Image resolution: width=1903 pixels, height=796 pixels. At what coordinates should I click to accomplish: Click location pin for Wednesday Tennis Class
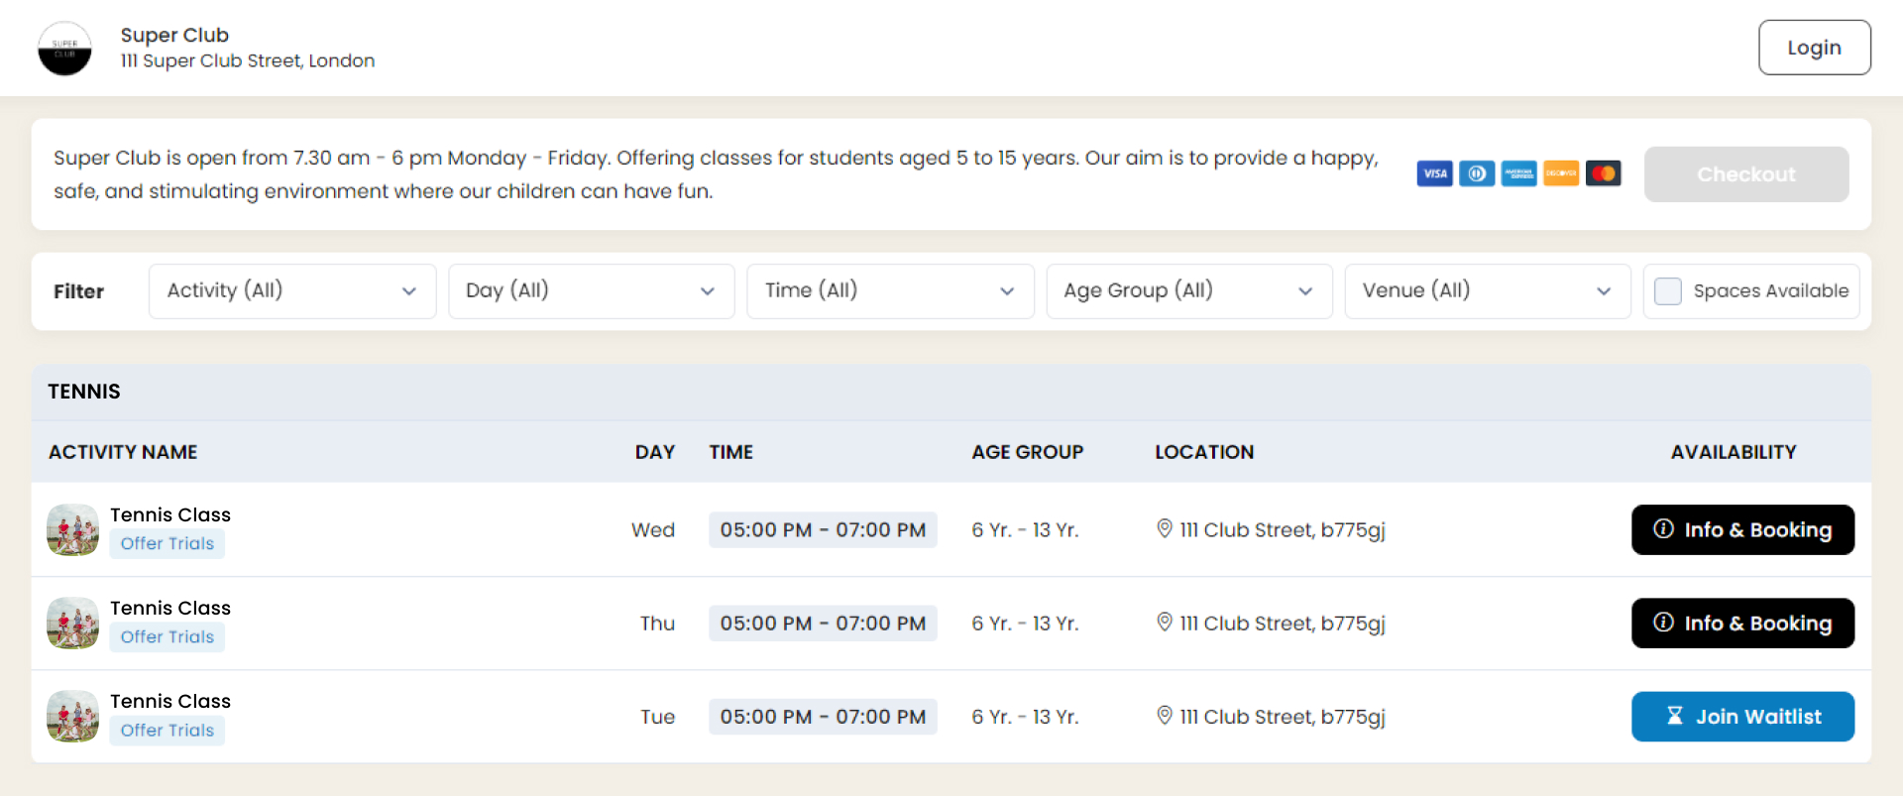1165,528
